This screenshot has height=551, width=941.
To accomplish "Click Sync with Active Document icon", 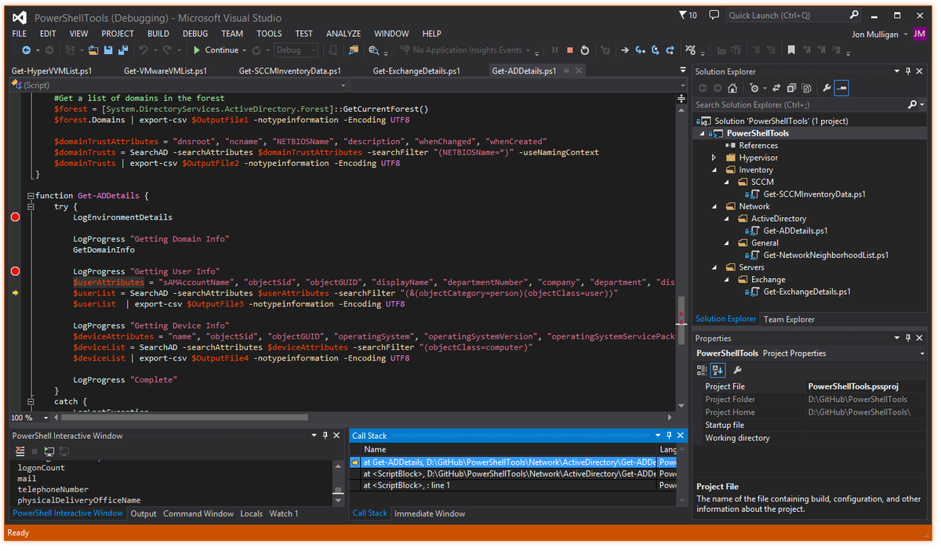I will tap(776, 88).
